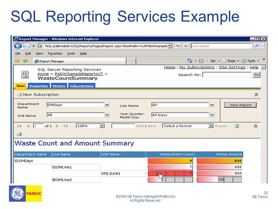Collapse the parameters area double chevron
Viewport: 278px width, 209px height.
pos(256,95)
